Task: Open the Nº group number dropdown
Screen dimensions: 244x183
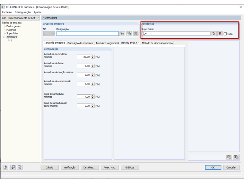Action: coord(53,34)
